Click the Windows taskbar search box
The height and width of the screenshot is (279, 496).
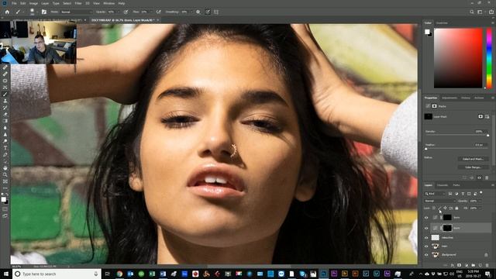57,274
